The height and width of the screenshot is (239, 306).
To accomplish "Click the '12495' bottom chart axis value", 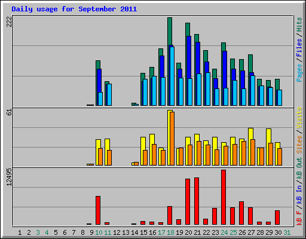I will click(9, 177).
